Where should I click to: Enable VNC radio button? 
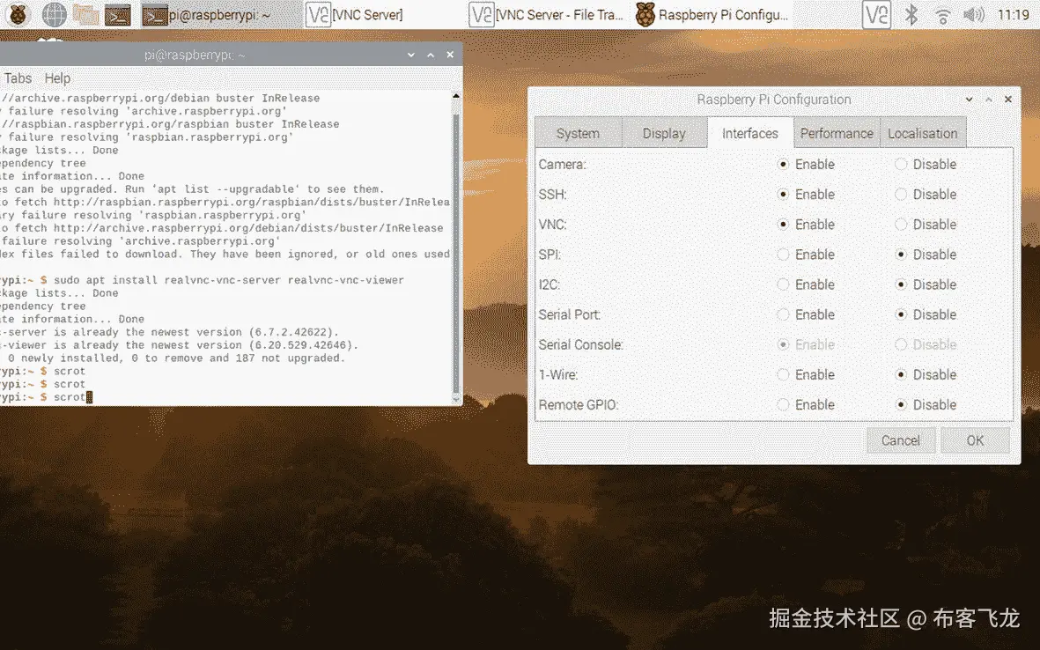click(x=784, y=225)
